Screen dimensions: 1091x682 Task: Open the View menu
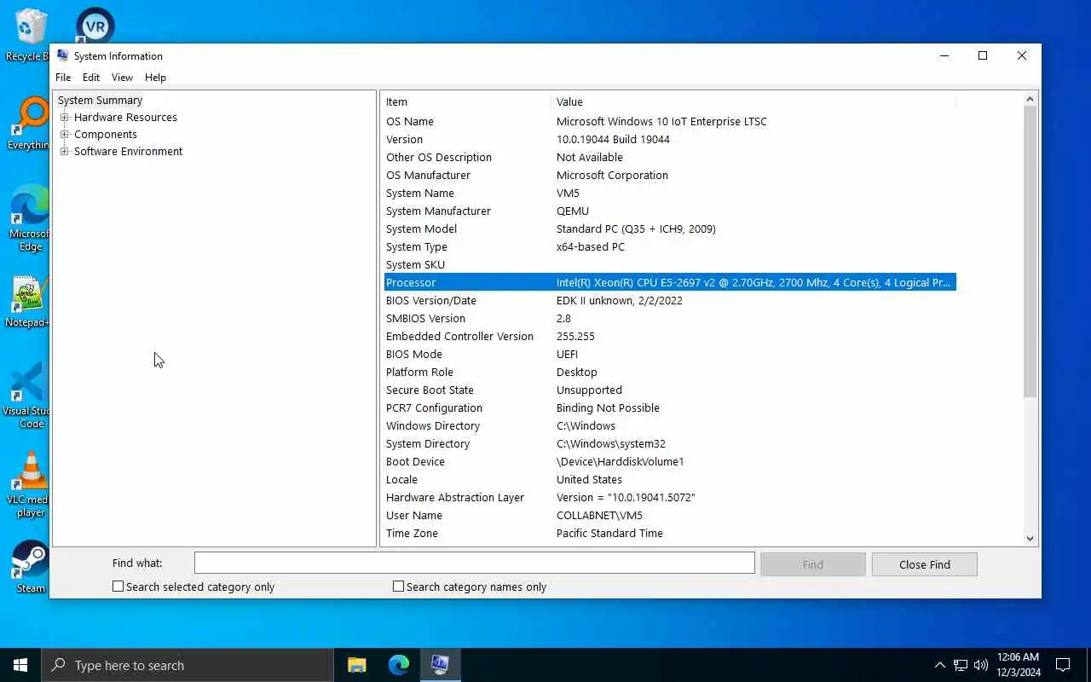[122, 77]
